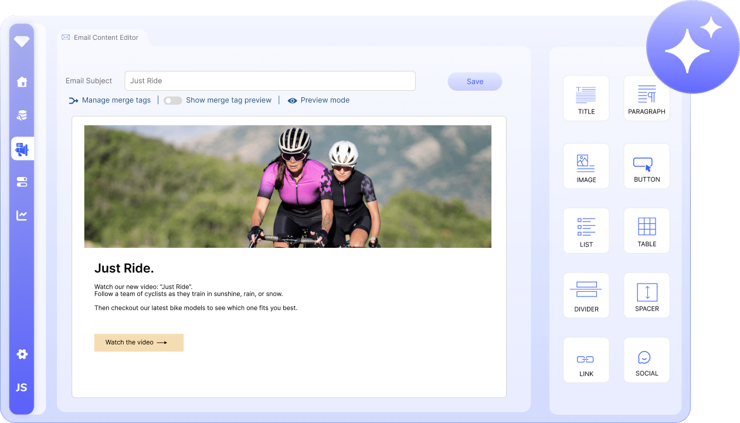
Task: Insert an Image block
Action: coord(586,166)
